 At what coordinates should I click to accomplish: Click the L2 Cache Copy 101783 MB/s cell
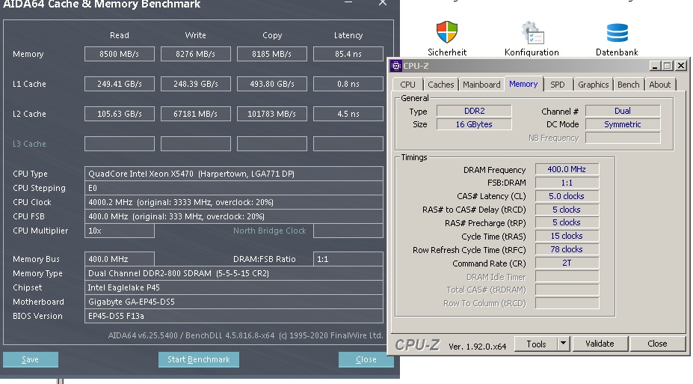[x=272, y=114]
